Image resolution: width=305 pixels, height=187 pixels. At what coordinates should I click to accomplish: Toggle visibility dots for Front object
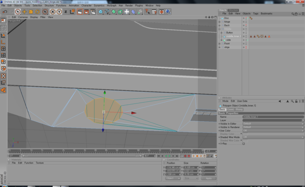click(x=246, y=44)
